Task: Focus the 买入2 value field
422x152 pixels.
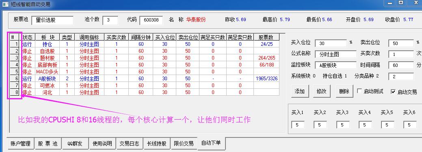Action: click(320, 125)
